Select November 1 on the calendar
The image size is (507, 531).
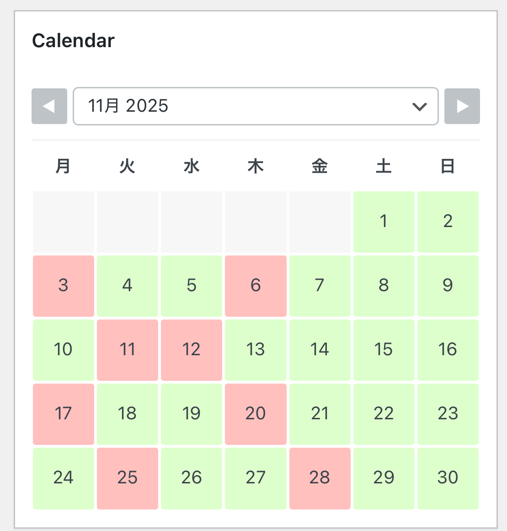tap(384, 222)
